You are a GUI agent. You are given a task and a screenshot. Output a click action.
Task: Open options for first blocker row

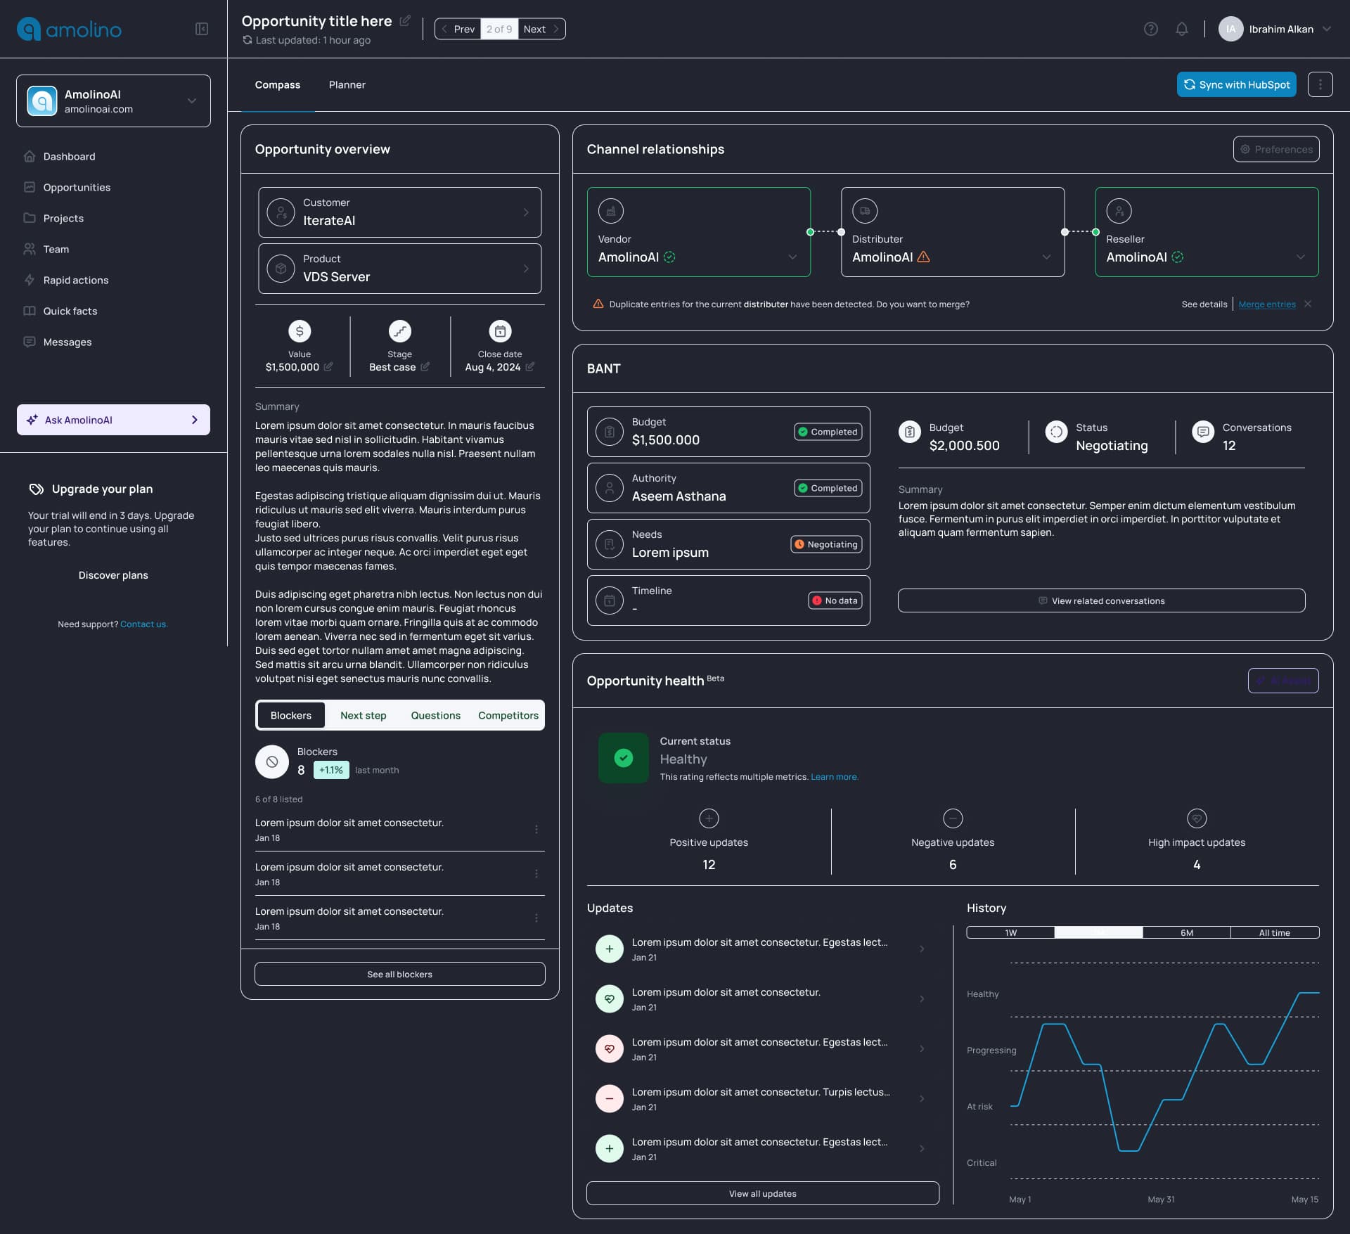[x=536, y=830]
